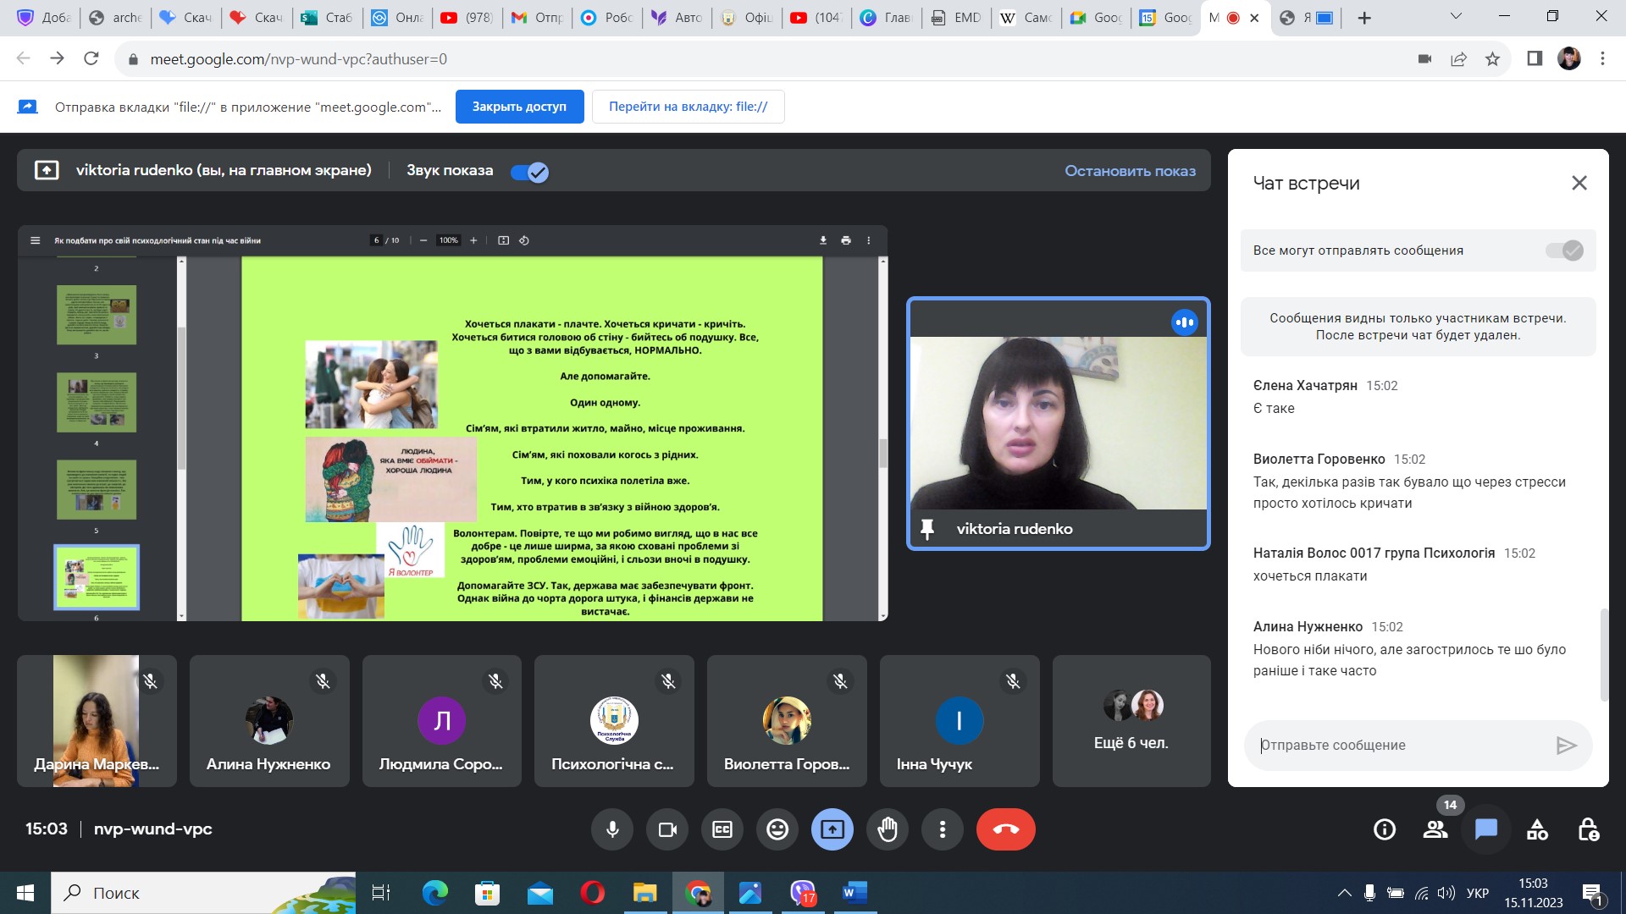Click the Поиск taskbar search box
The width and height of the screenshot is (1626, 914).
point(203,893)
